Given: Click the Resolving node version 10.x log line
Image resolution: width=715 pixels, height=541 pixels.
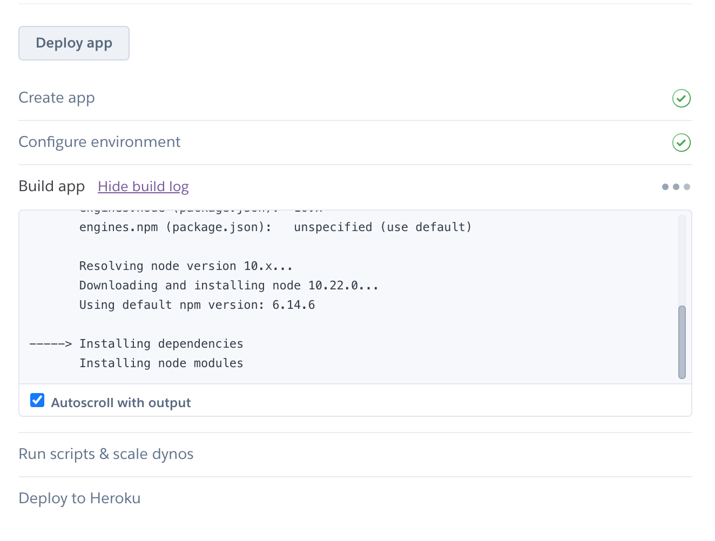Looking at the screenshot, I should pos(186,266).
